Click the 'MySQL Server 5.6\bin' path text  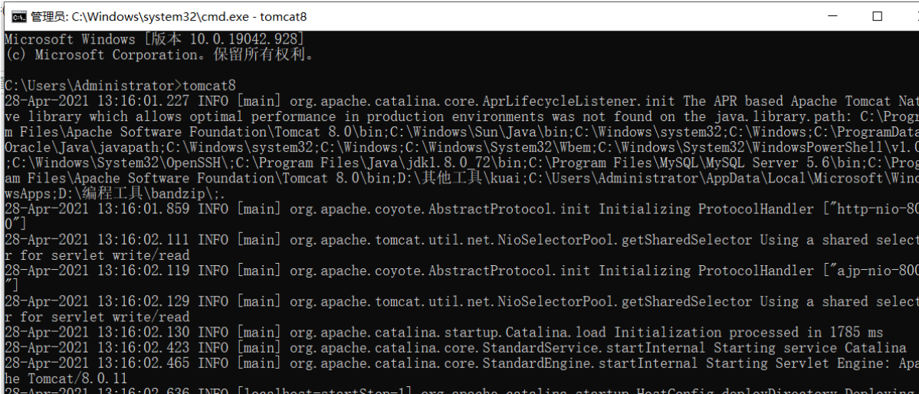pyautogui.click(x=765, y=163)
